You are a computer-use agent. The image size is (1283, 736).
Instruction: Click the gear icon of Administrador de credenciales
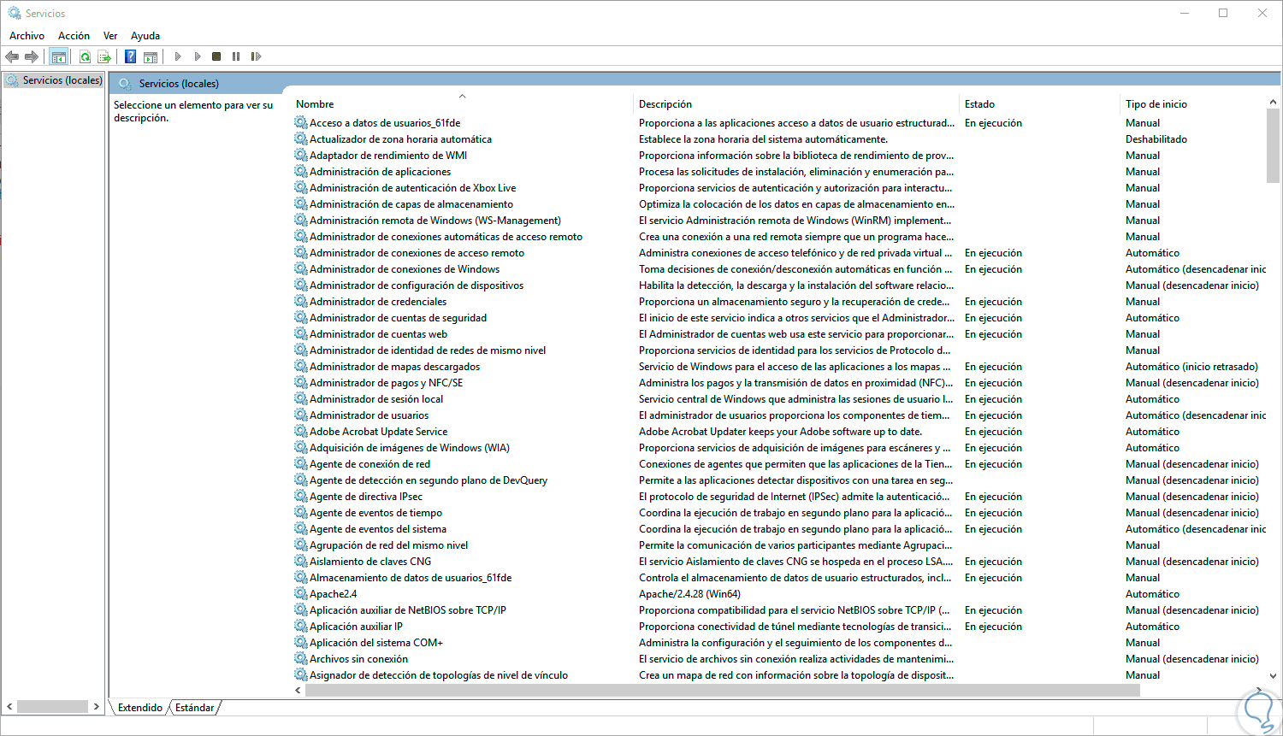click(301, 301)
